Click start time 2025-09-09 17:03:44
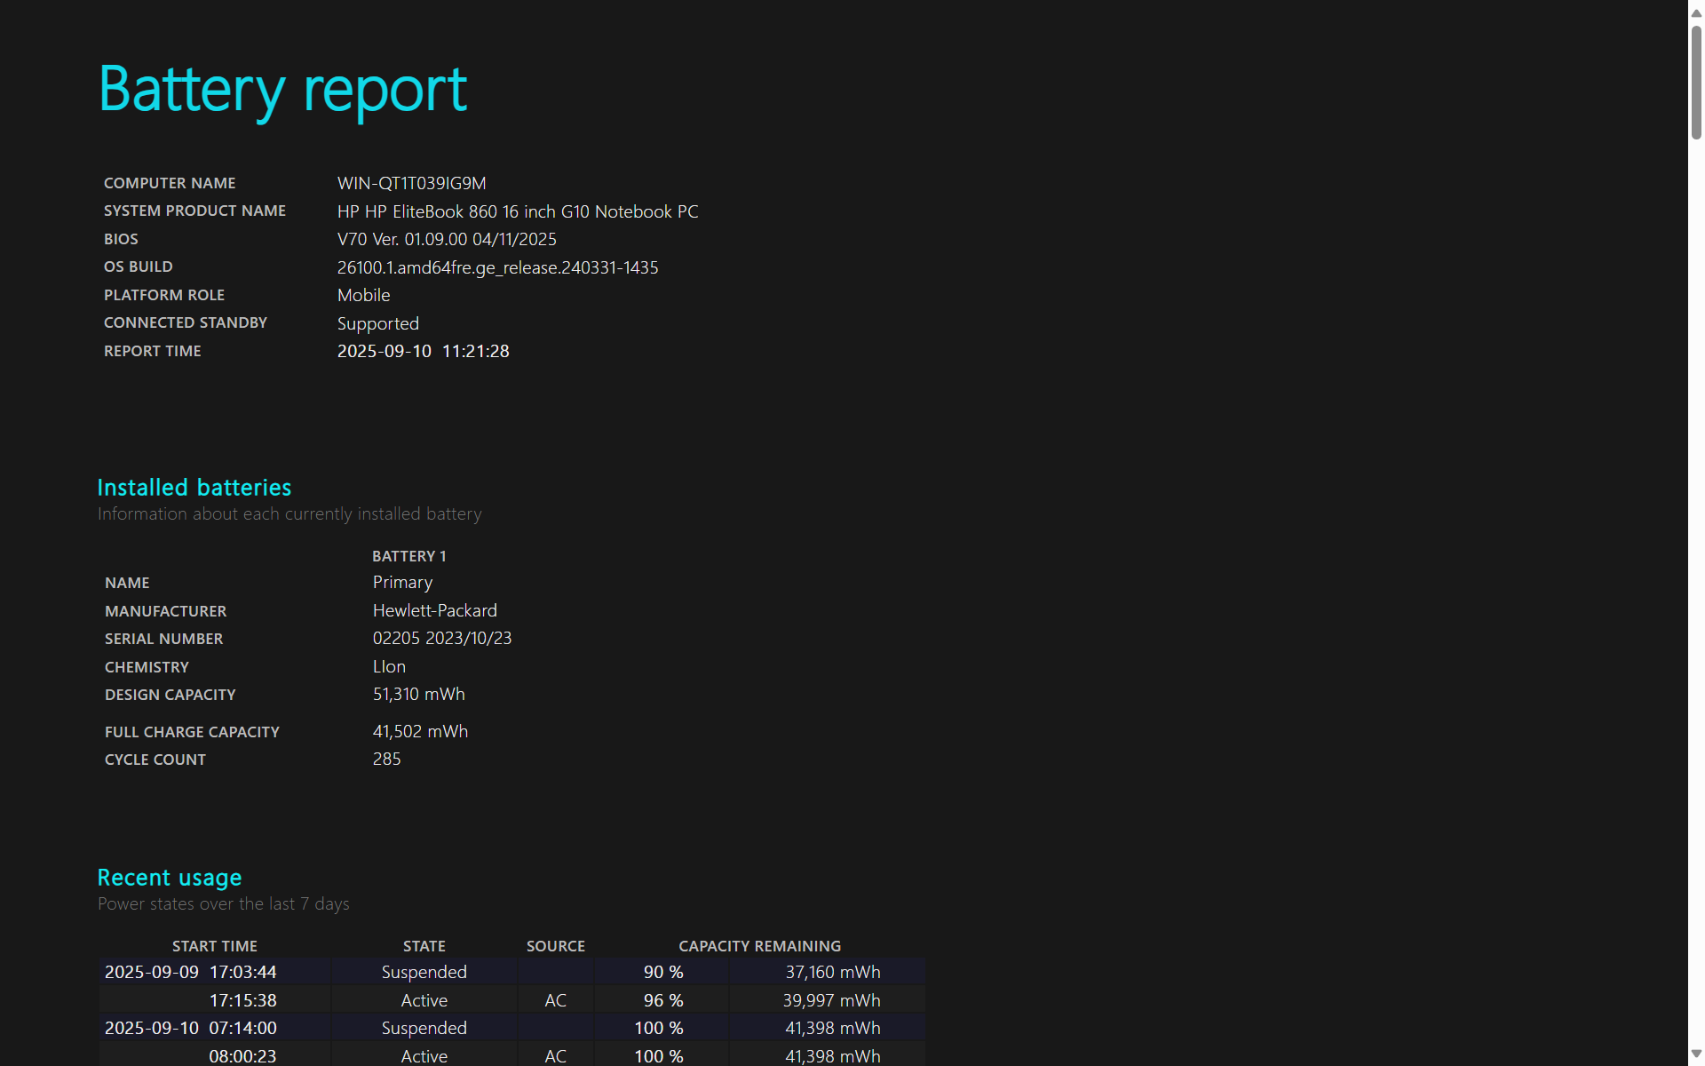The width and height of the screenshot is (1705, 1066). click(x=190, y=972)
